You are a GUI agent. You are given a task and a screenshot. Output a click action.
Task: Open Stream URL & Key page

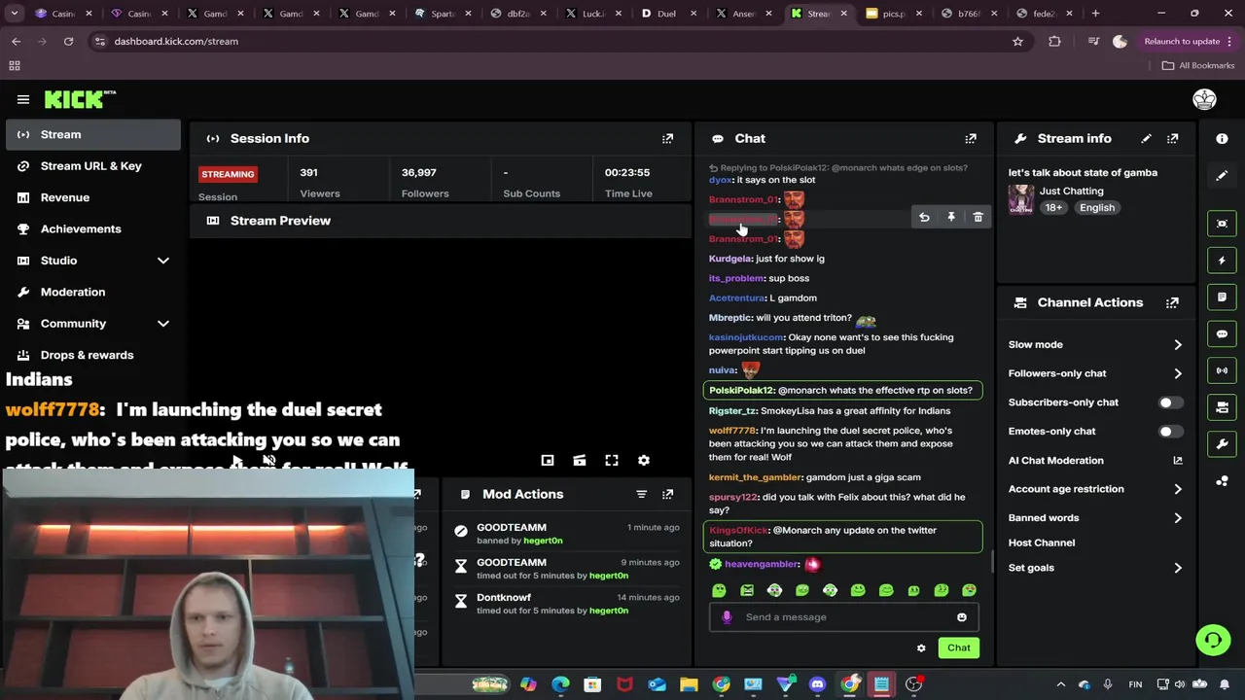click(x=93, y=166)
